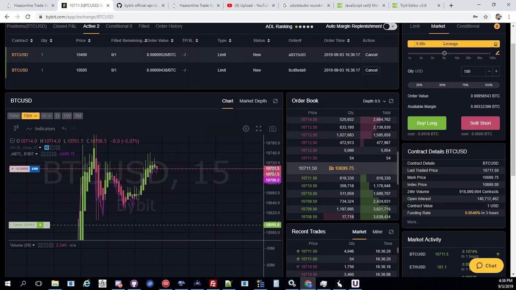Screen dimensions: 516x290
Task: Open the Chat support button
Action: point(486,266)
